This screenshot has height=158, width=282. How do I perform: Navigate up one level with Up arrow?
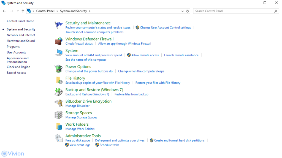[x=23, y=11]
